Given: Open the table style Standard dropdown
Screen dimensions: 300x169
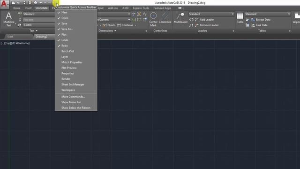Looking at the screenshot, I should click(x=268, y=14).
